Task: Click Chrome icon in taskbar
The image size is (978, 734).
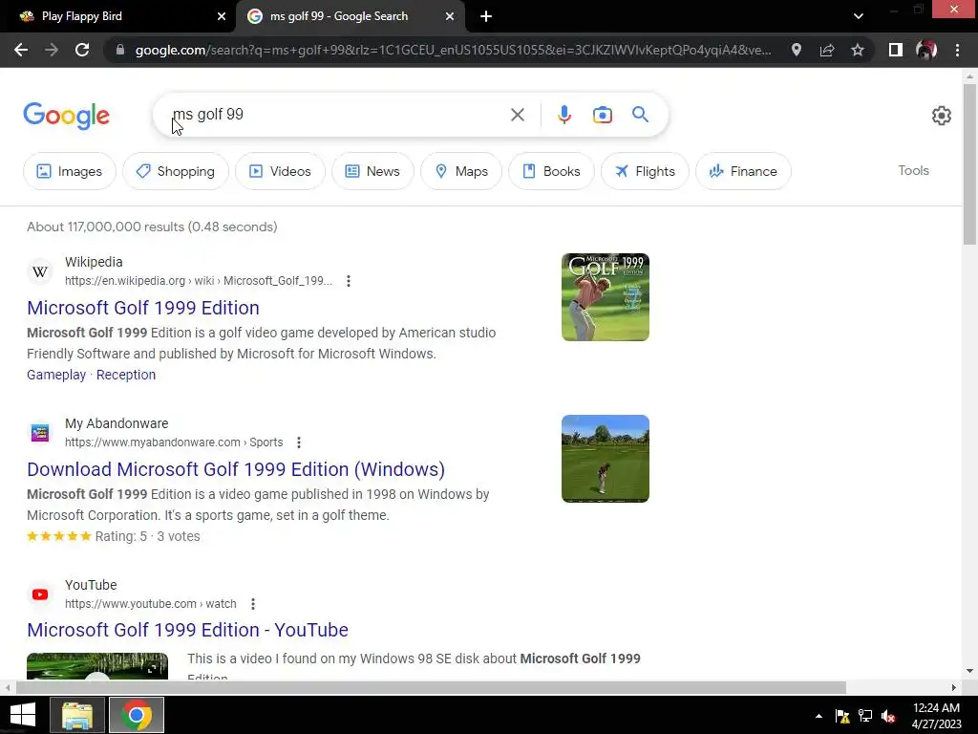Action: 137,715
